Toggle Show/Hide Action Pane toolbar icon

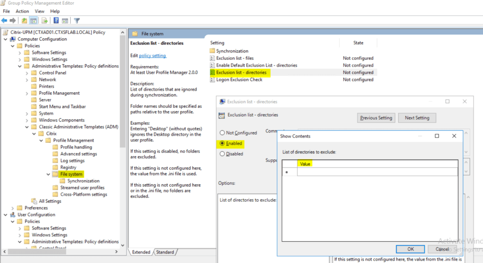click(x=65, y=21)
